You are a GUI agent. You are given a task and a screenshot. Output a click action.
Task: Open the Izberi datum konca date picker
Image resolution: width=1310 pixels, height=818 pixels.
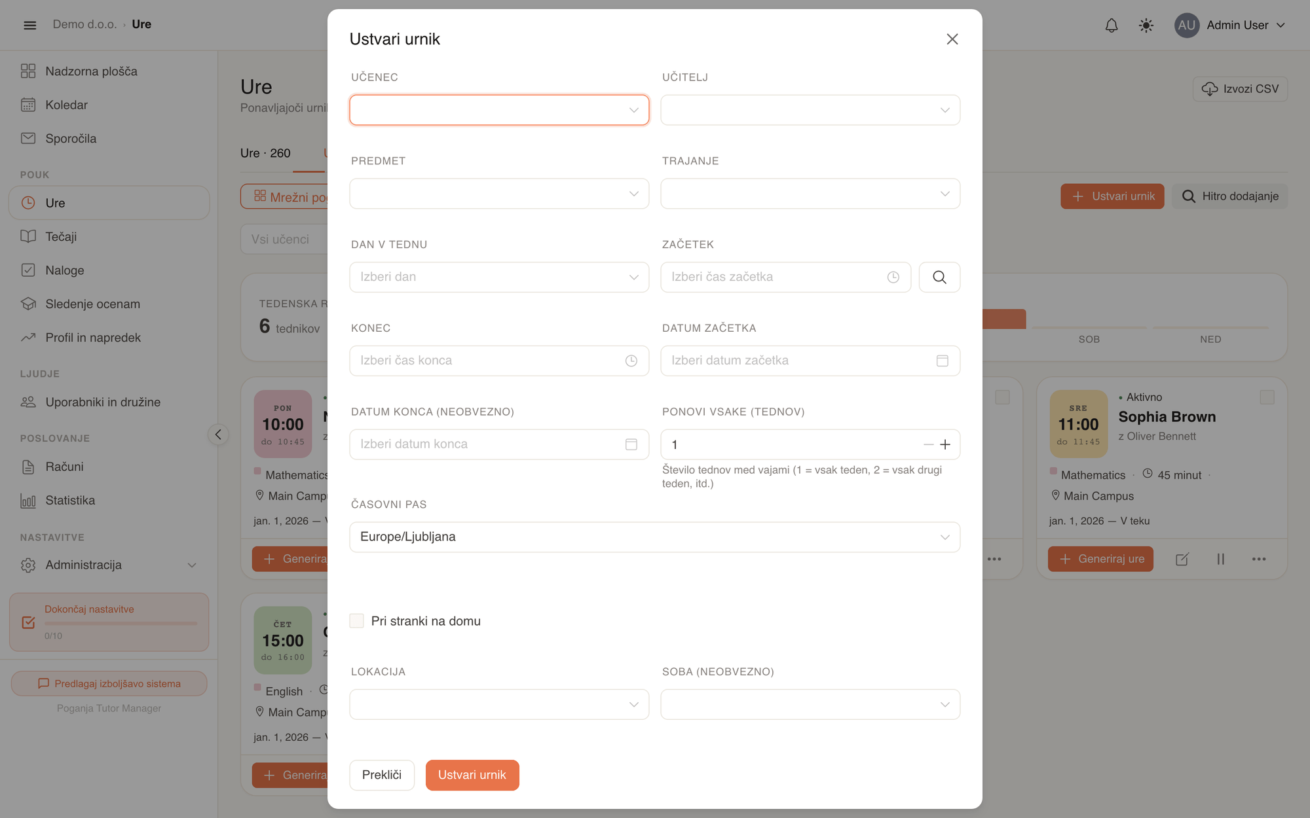tap(499, 444)
